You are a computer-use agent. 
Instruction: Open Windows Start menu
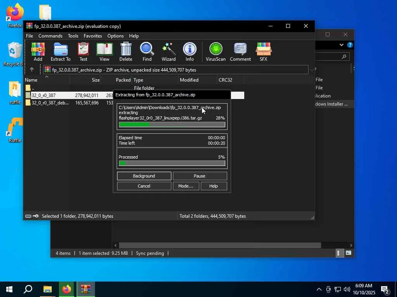pos(9,289)
